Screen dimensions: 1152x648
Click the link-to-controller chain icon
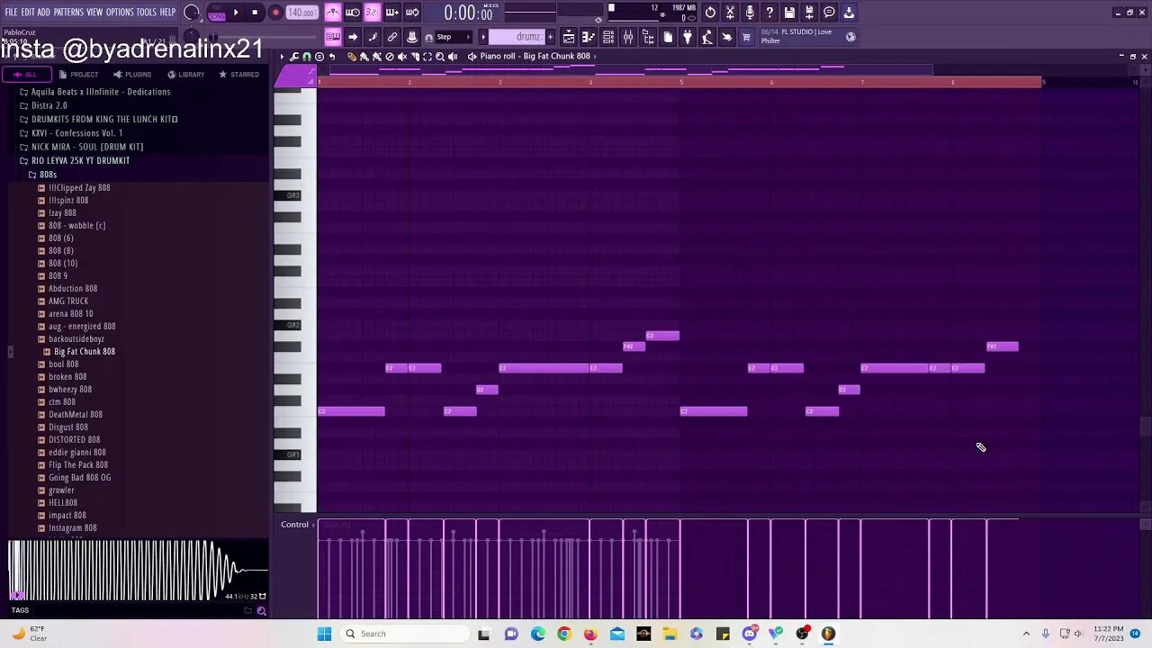coord(392,37)
